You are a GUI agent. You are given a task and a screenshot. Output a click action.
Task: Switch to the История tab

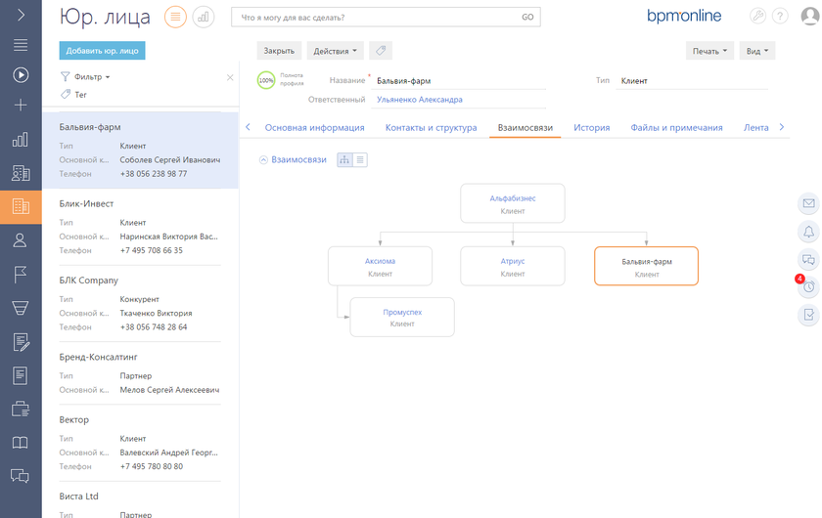click(x=592, y=127)
